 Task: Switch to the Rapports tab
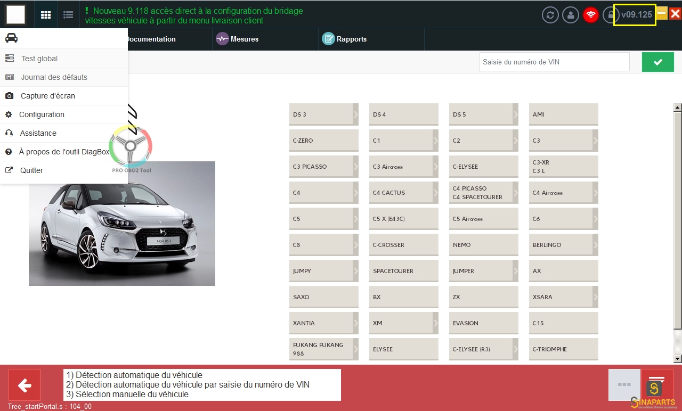[x=371, y=39]
